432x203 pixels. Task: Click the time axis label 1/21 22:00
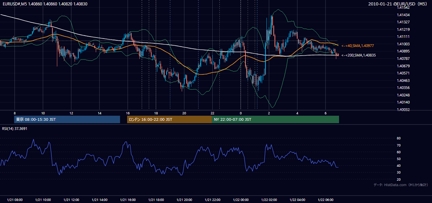point(212,200)
